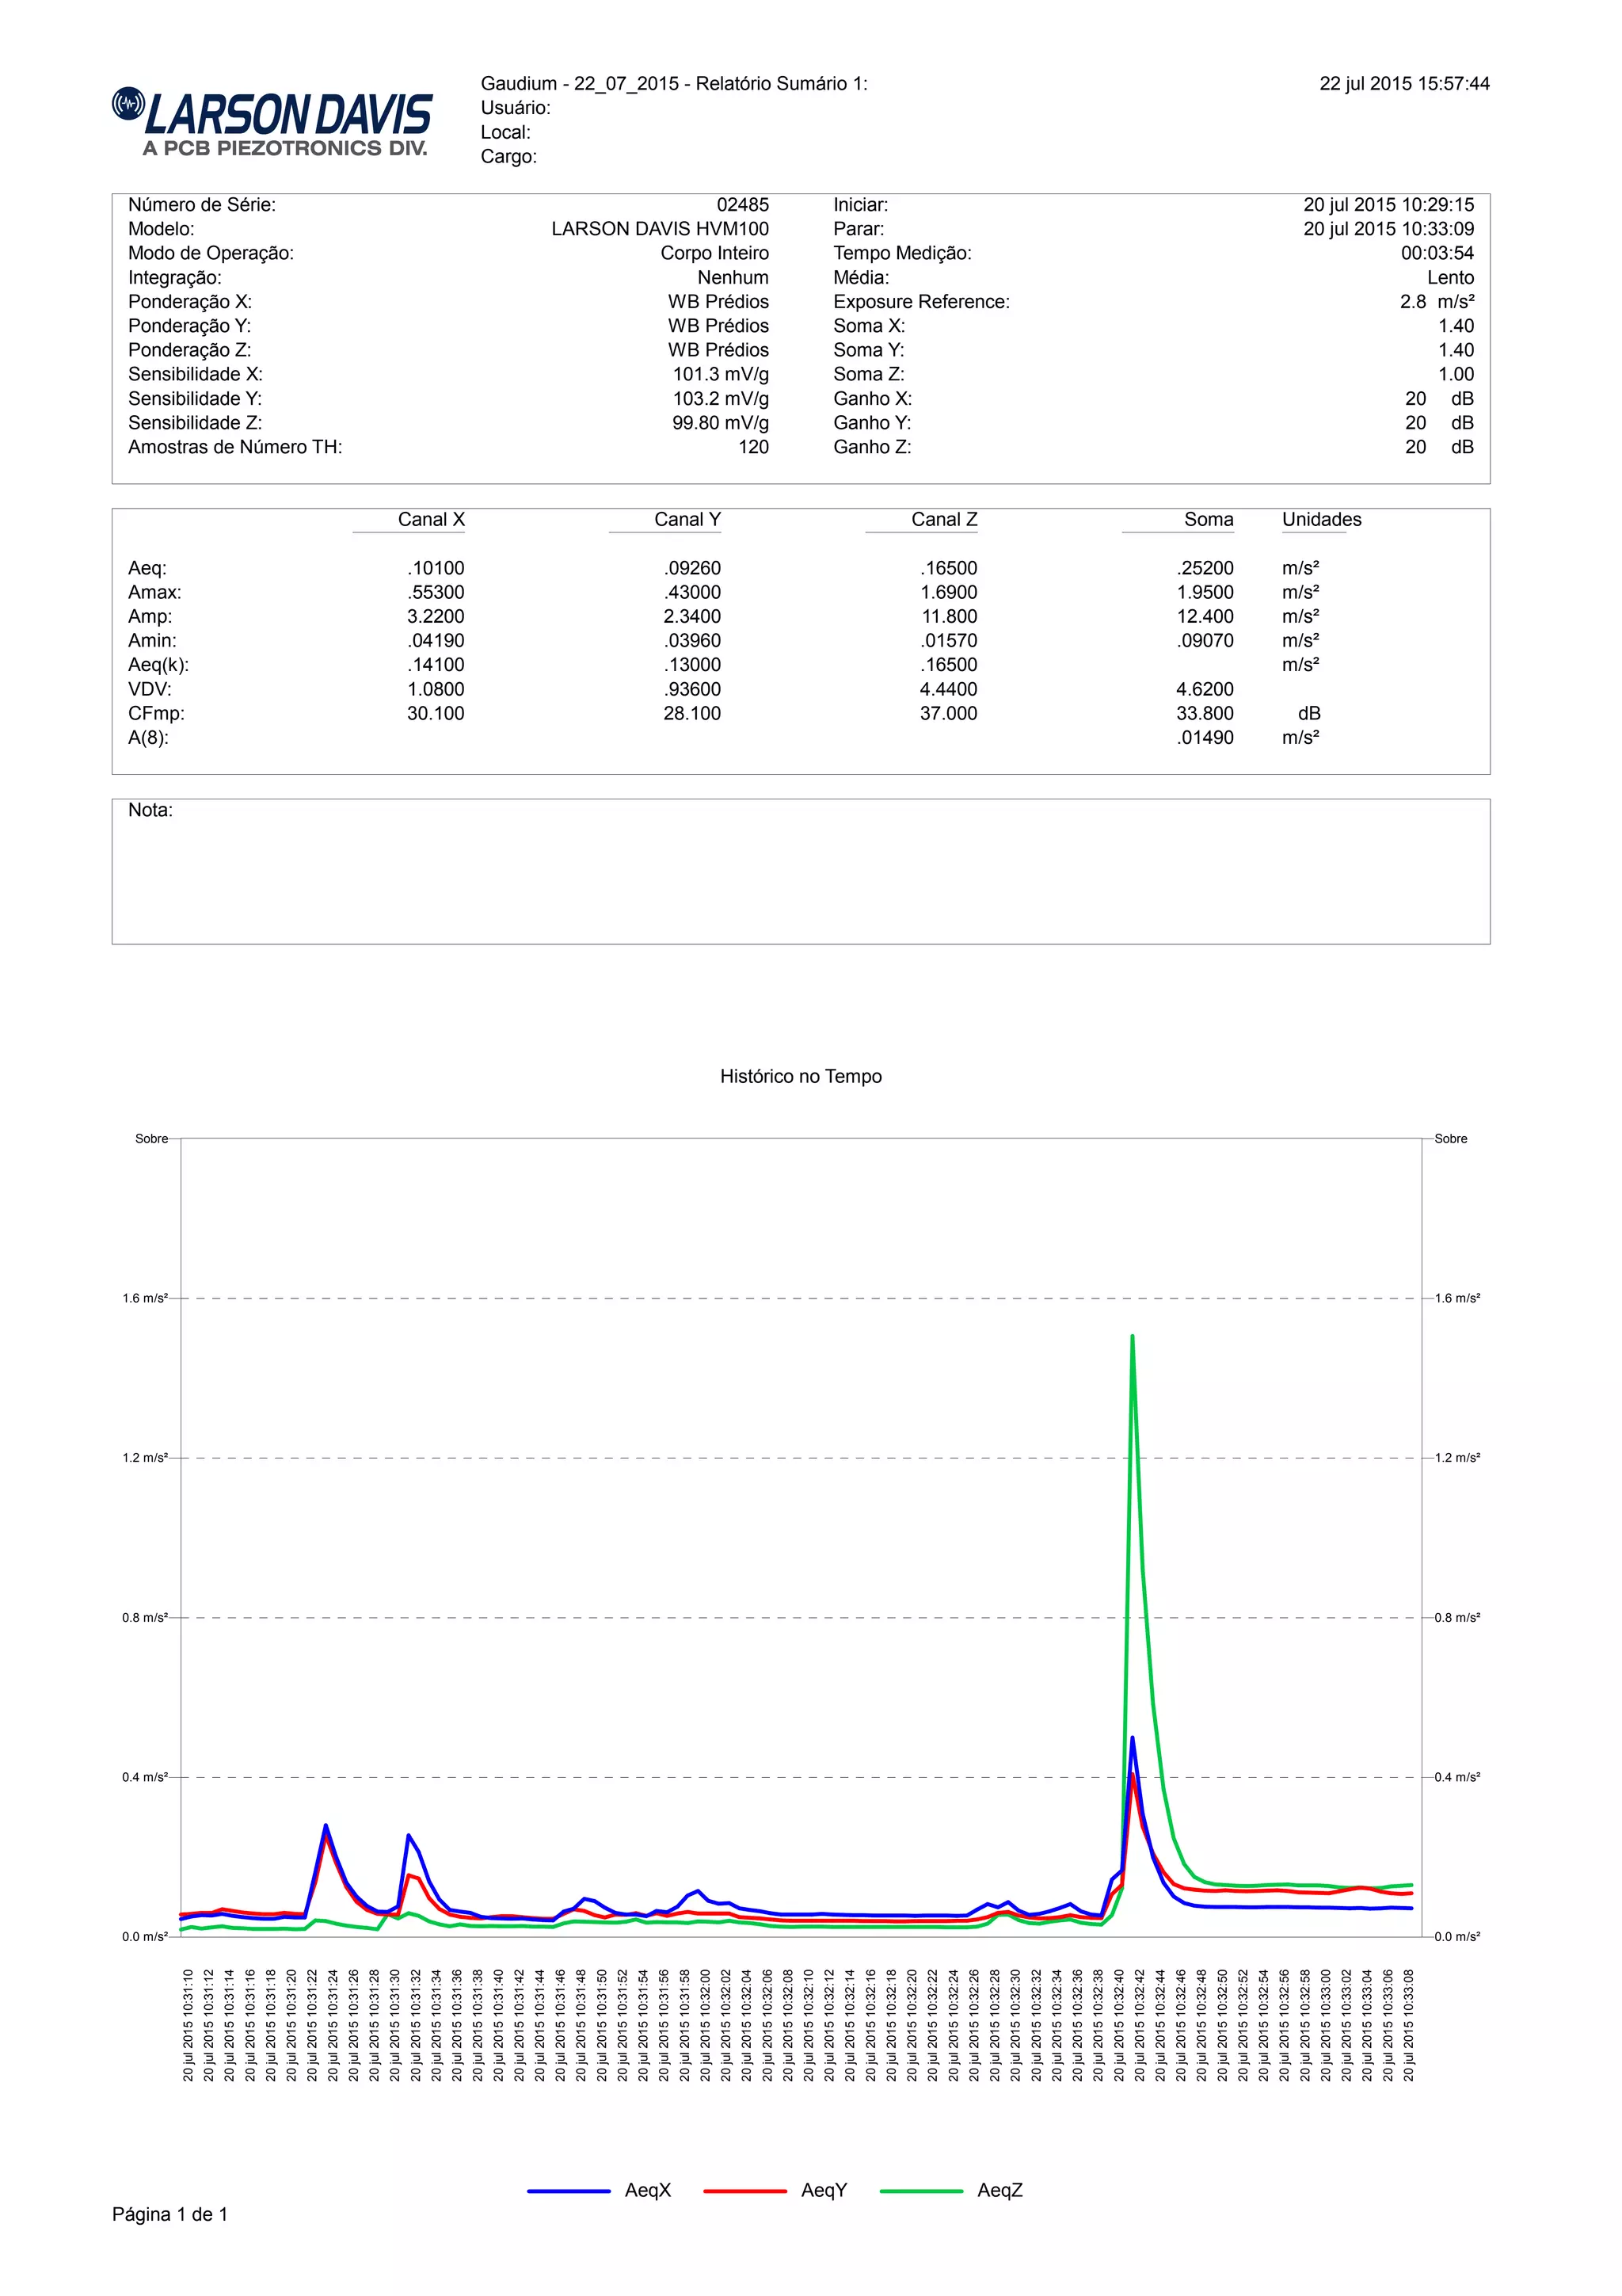Click the Canal X column header

pyautogui.click(x=431, y=519)
